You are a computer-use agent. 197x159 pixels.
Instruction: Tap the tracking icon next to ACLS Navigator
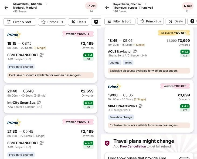click(135, 51)
